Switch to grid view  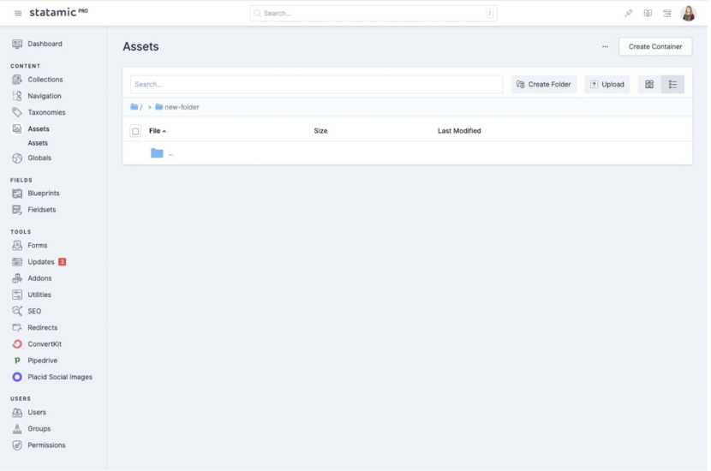click(x=648, y=84)
